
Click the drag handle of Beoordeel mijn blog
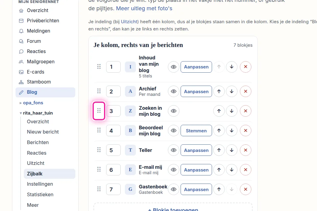(x=99, y=130)
